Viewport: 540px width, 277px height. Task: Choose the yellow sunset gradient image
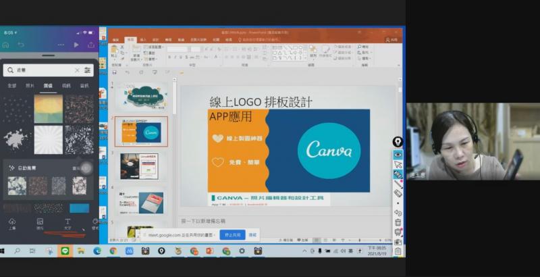tap(48, 109)
